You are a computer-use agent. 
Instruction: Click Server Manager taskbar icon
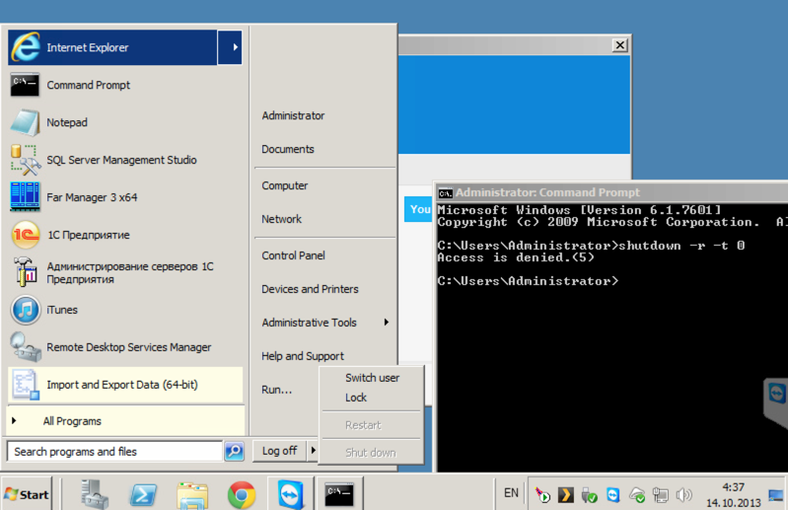95,494
